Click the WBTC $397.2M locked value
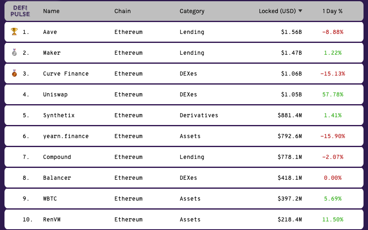The width and height of the screenshot is (368, 230). tap(290, 199)
